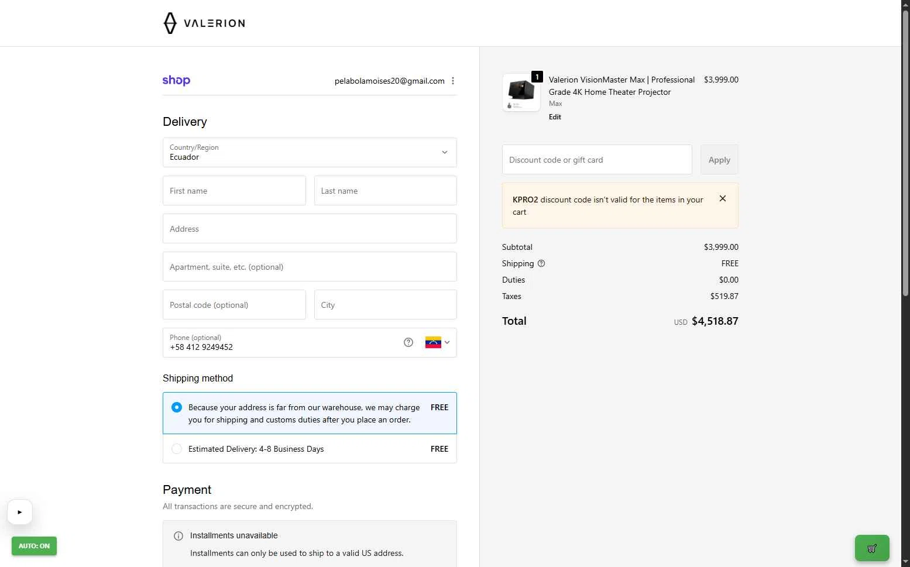Click the Taxes value $519.87
The image size is (910, 567).
click(x=724, y=297)
